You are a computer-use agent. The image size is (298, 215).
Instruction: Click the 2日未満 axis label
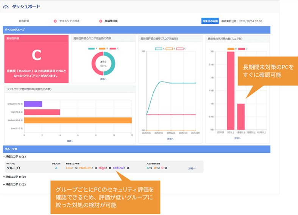tap(220, 132)
